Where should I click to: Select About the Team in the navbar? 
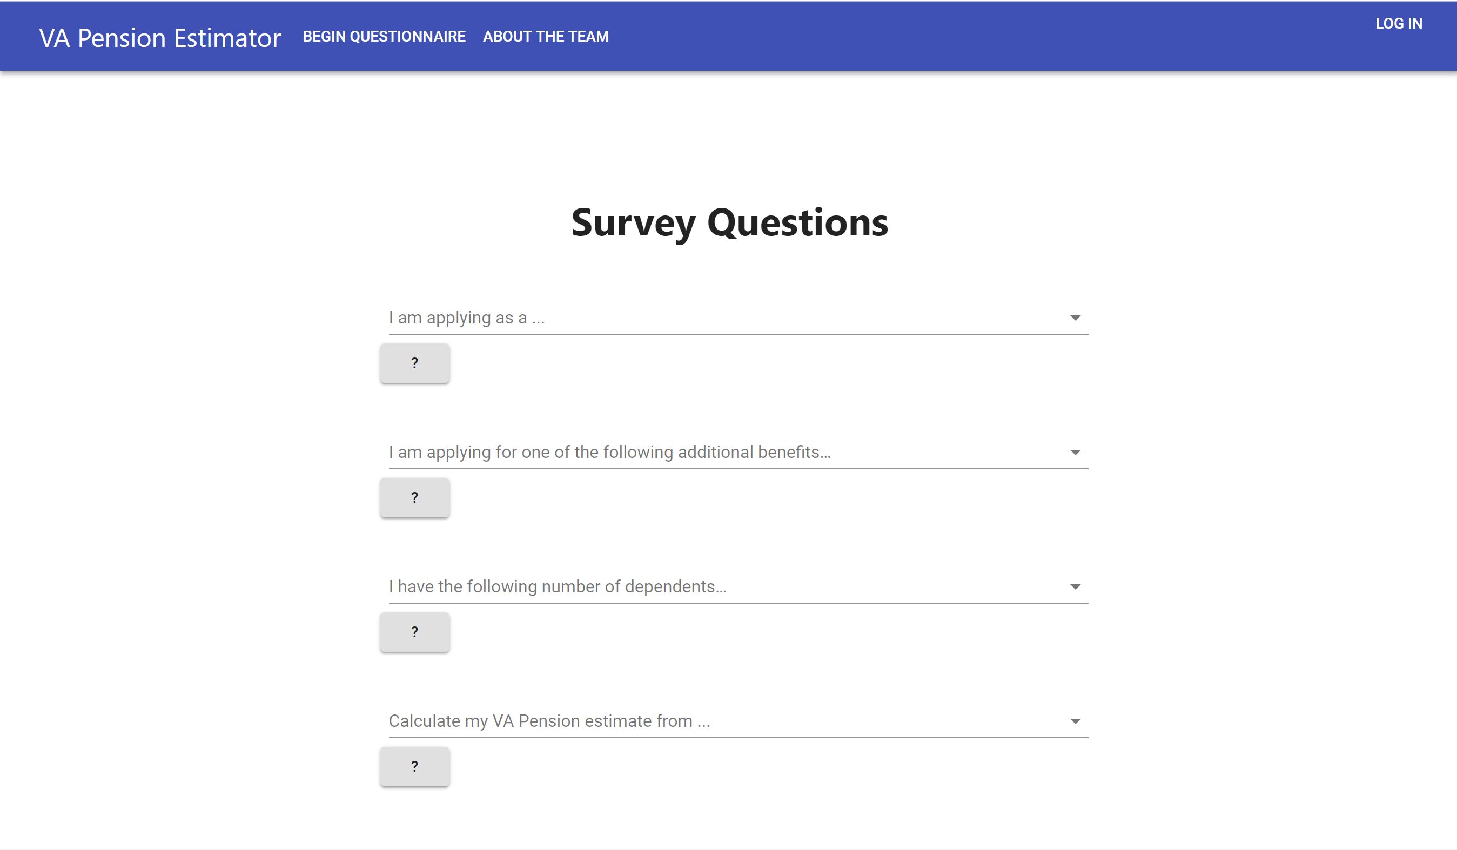(x=545, y=36)
